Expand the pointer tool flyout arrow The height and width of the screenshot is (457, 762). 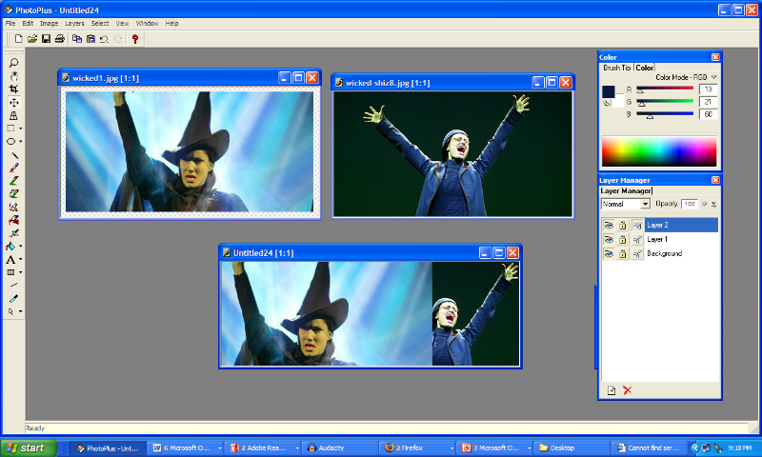(x=20, y=311)
